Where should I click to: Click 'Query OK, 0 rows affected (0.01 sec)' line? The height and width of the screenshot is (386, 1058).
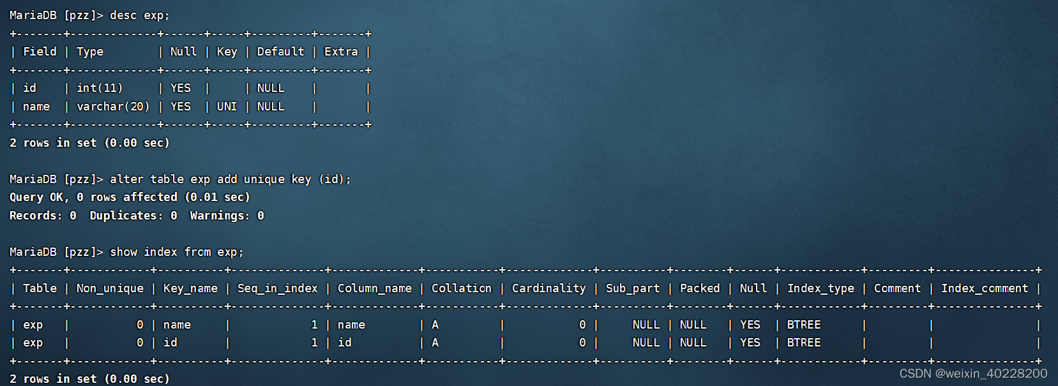click(x=130, y=197)
